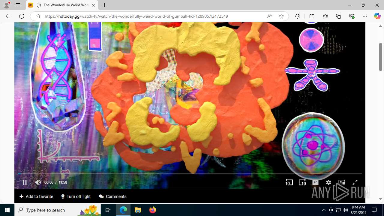
Task: Close the Wonderfully Weird World tab
Action: (x=93, y=5)
